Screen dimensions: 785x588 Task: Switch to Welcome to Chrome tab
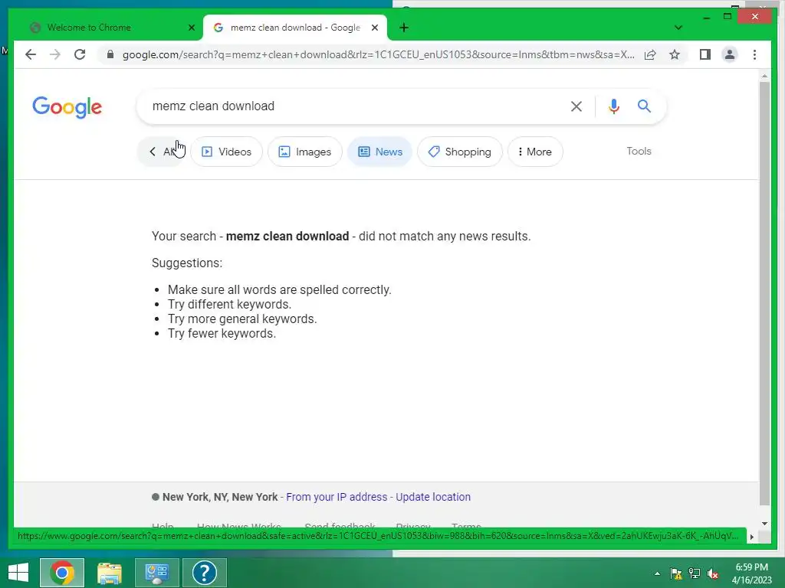[107, 28]
